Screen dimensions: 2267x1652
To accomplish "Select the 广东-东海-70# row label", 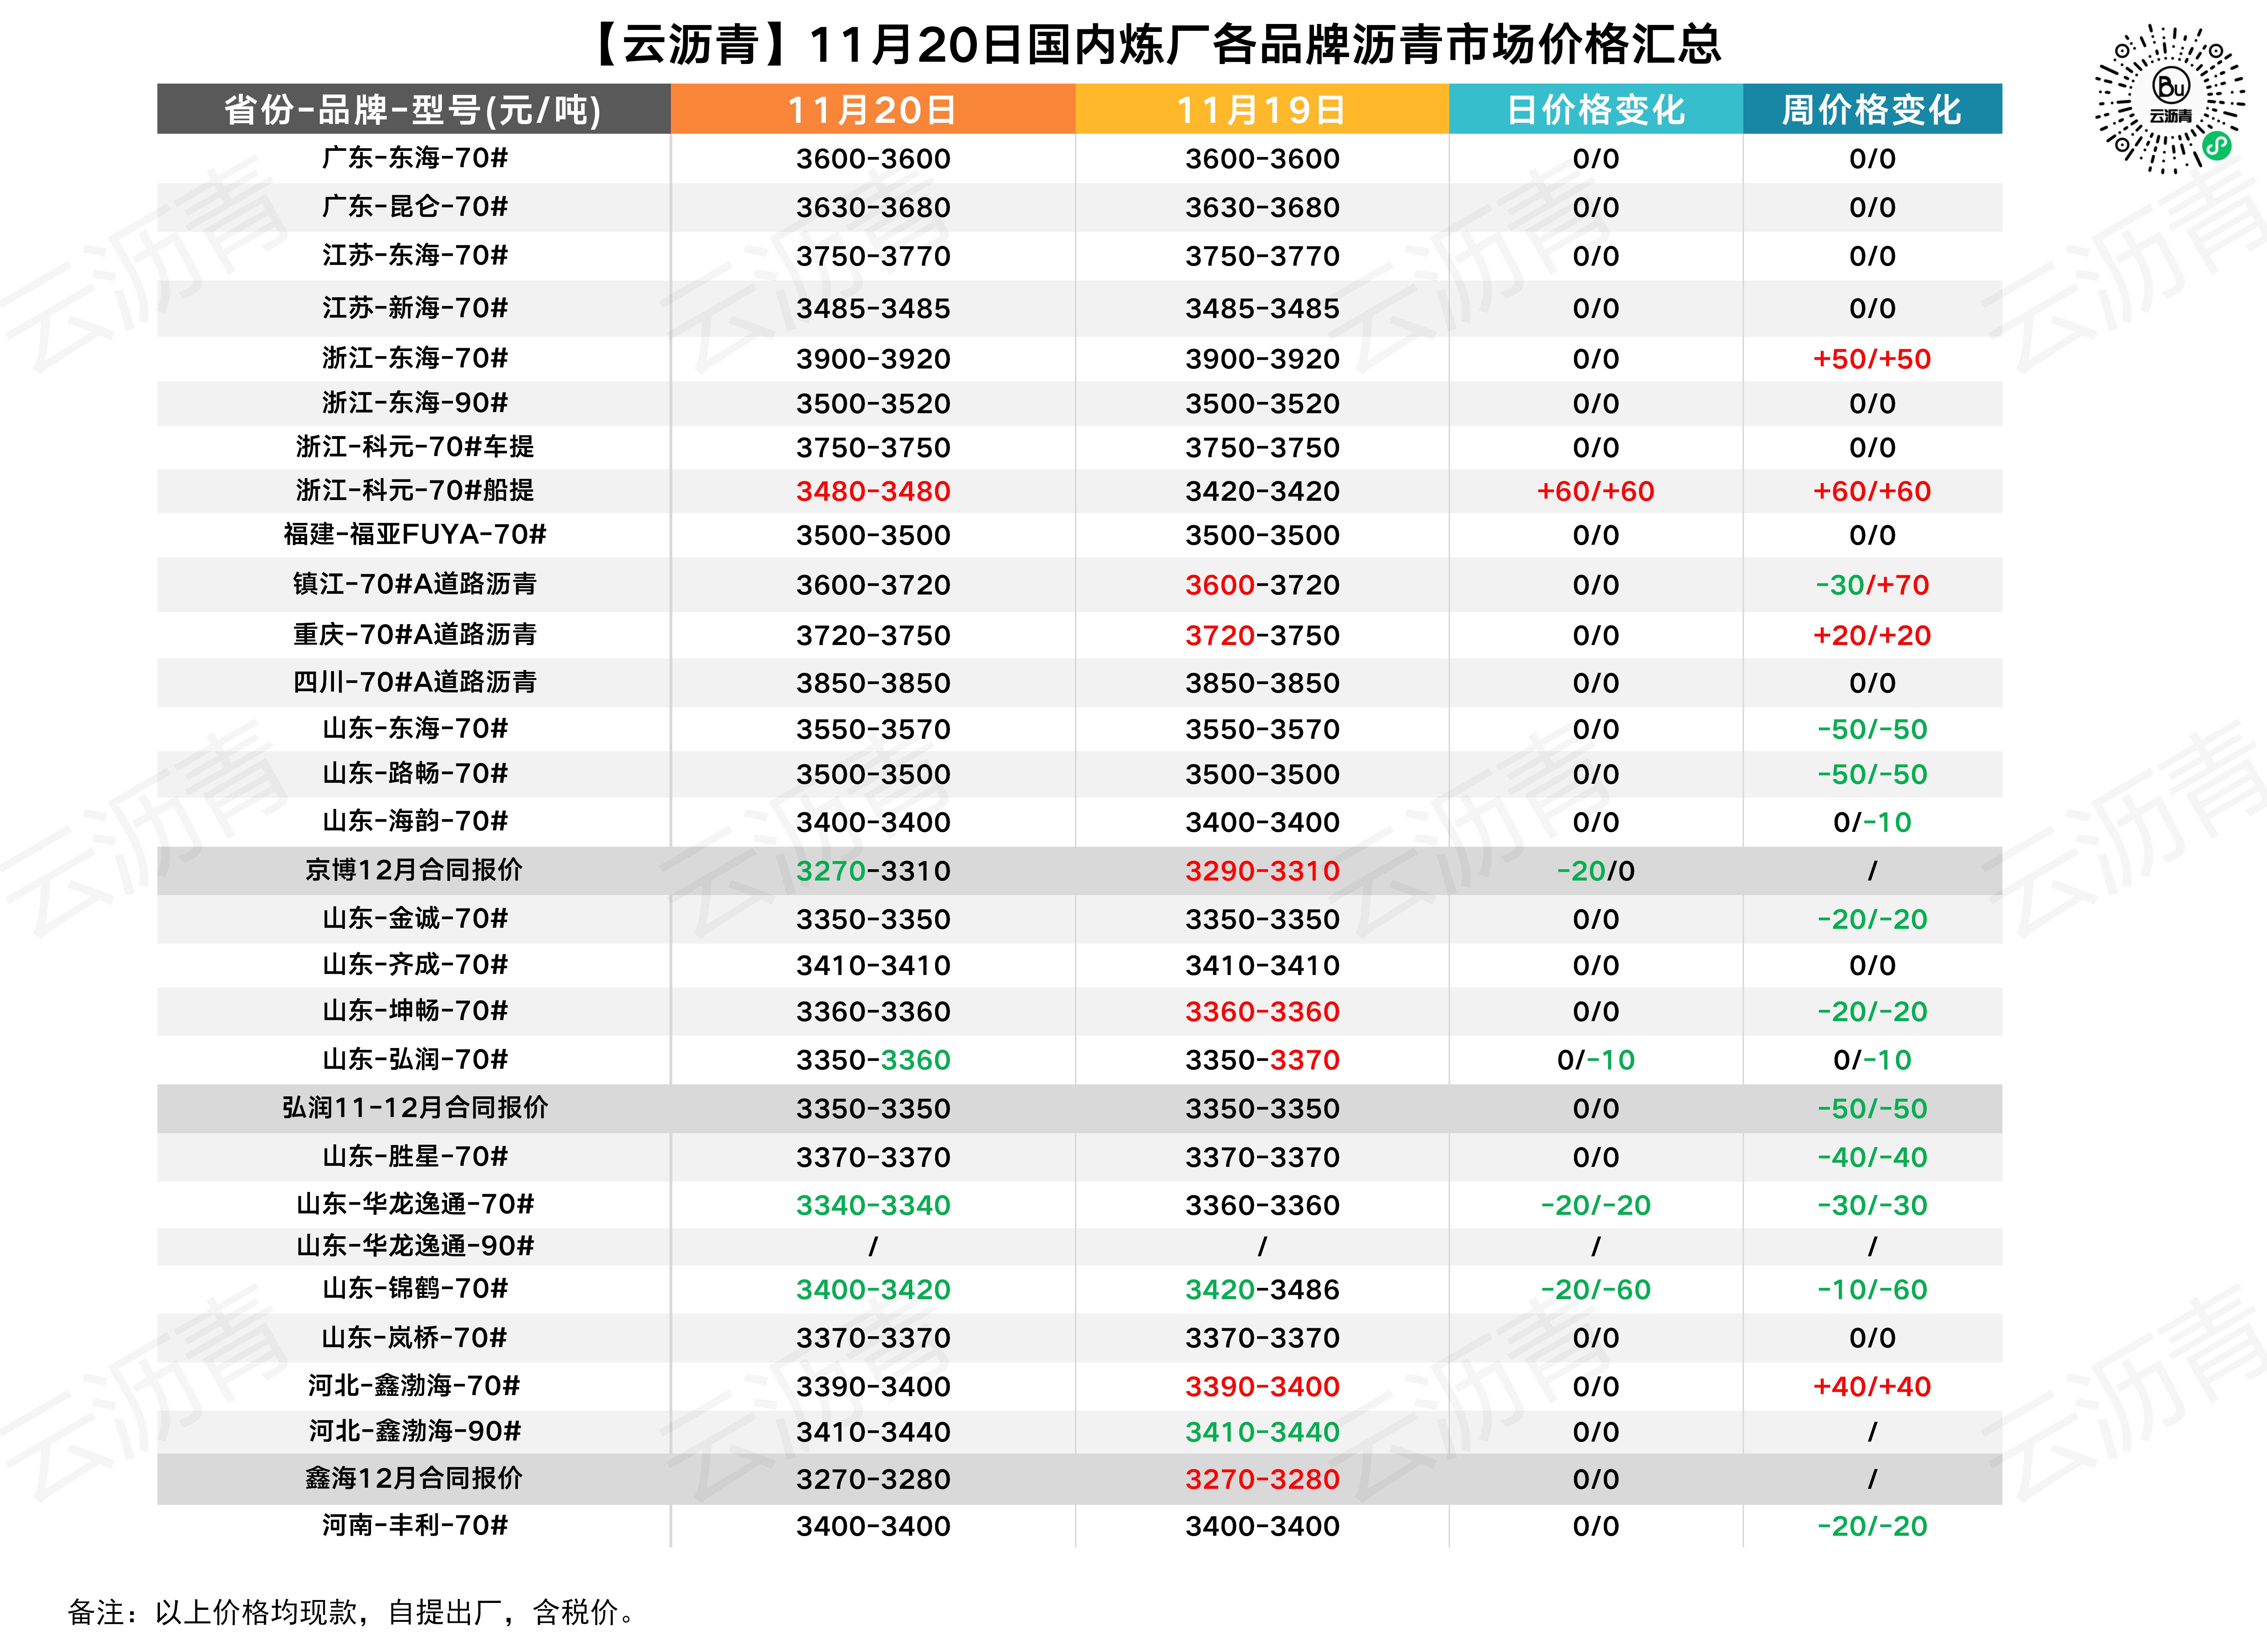I will coord(415,158).
